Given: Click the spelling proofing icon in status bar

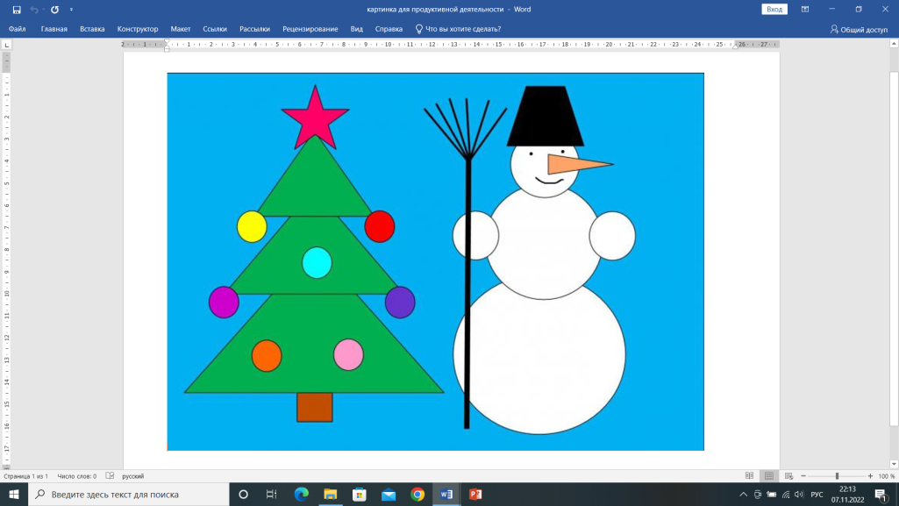Looking at the screenshot, I should (x=110, y=476).
